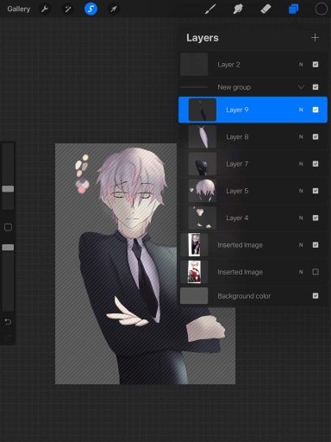Open blend mode N for Layer 5
331x442 pixels.
click(301, 191)
